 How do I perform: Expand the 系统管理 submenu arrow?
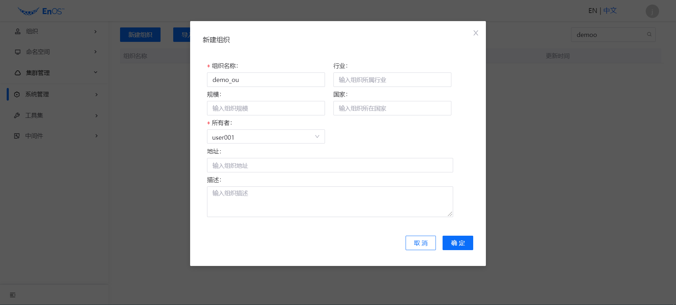tap(96, 95)
